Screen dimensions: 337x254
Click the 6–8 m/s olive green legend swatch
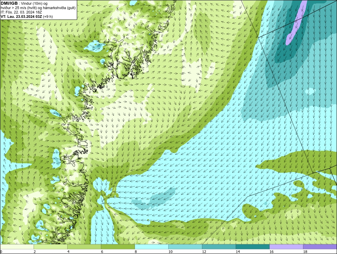click(118, 247)
